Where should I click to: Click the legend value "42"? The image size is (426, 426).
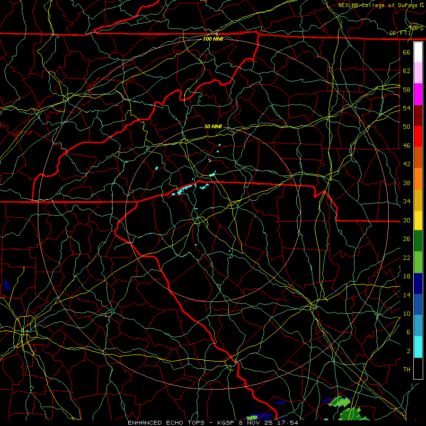(x=407, y=164)
